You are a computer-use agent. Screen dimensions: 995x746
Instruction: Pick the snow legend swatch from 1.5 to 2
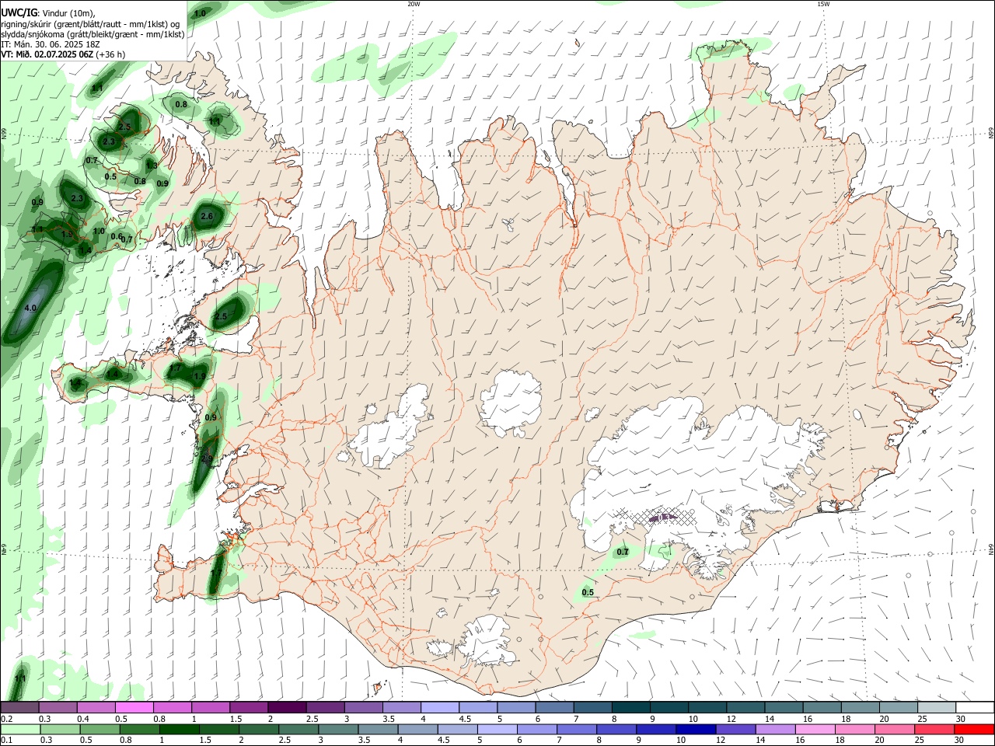pyautogui.click(x=248, y=708)
